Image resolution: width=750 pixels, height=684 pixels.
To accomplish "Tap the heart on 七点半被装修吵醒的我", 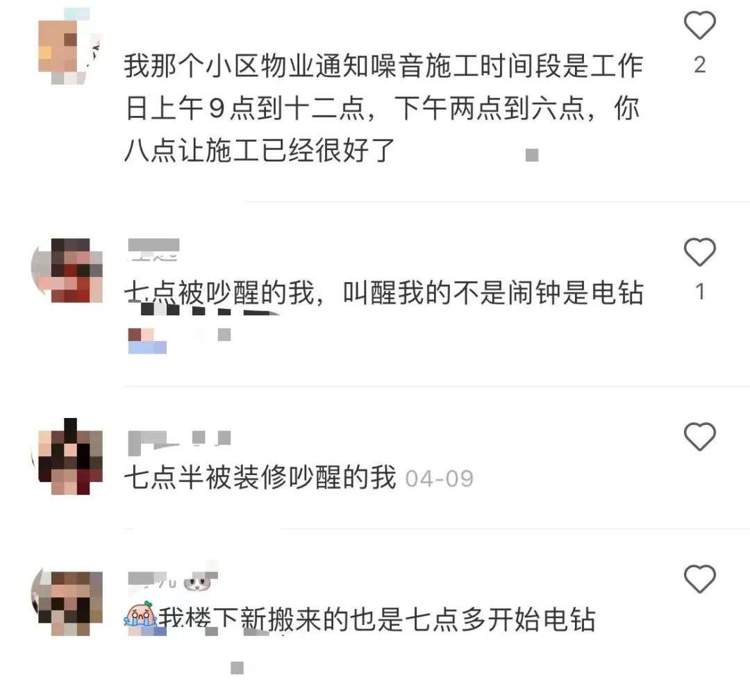I will [x=699, y=436].
